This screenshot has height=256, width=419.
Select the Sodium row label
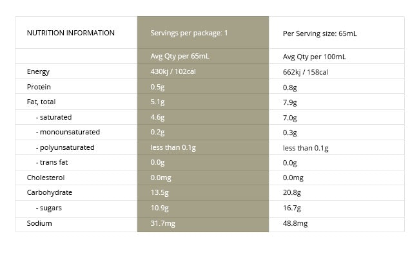39,223
